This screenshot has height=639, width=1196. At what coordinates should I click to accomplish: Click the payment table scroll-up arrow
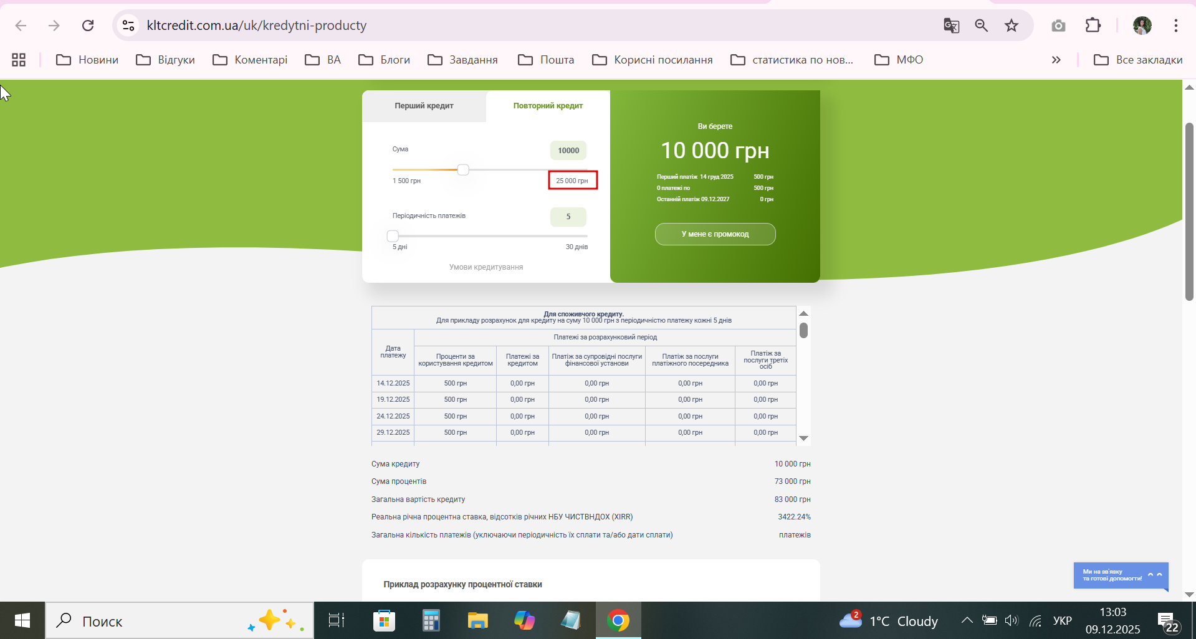click(804, 313)
